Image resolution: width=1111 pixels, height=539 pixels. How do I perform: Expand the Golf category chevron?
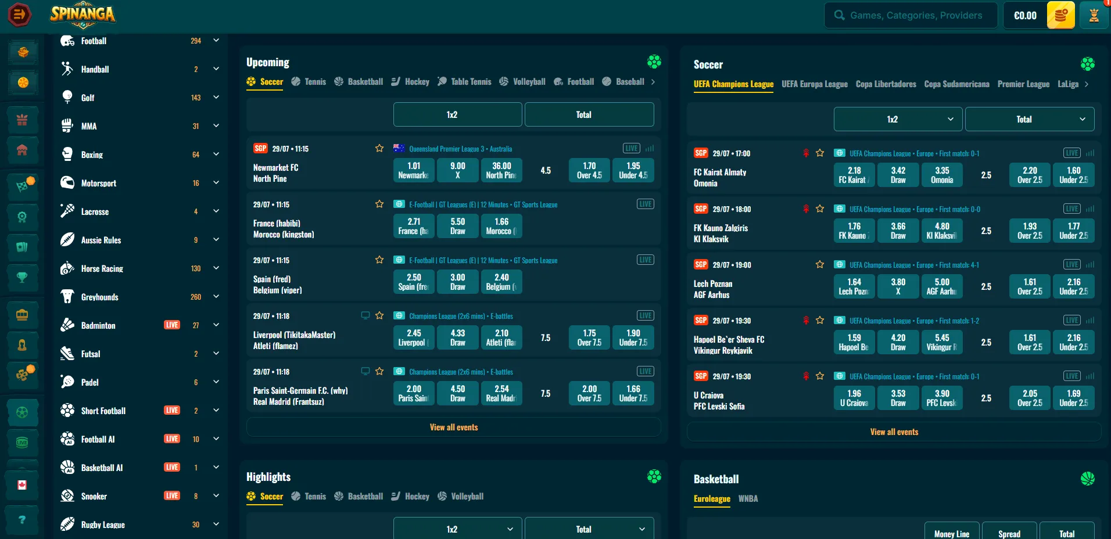point(216,98)
